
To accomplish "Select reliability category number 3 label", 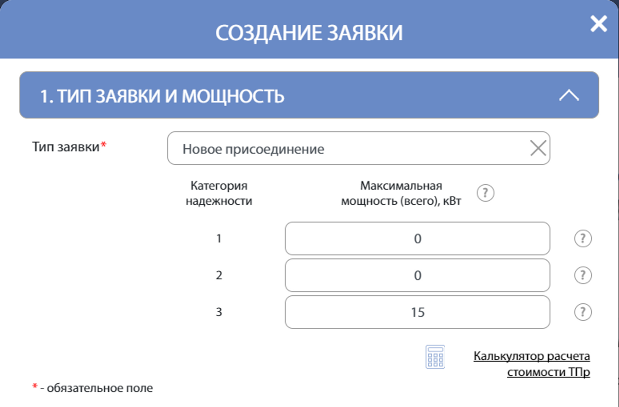I will pos(219,312).
